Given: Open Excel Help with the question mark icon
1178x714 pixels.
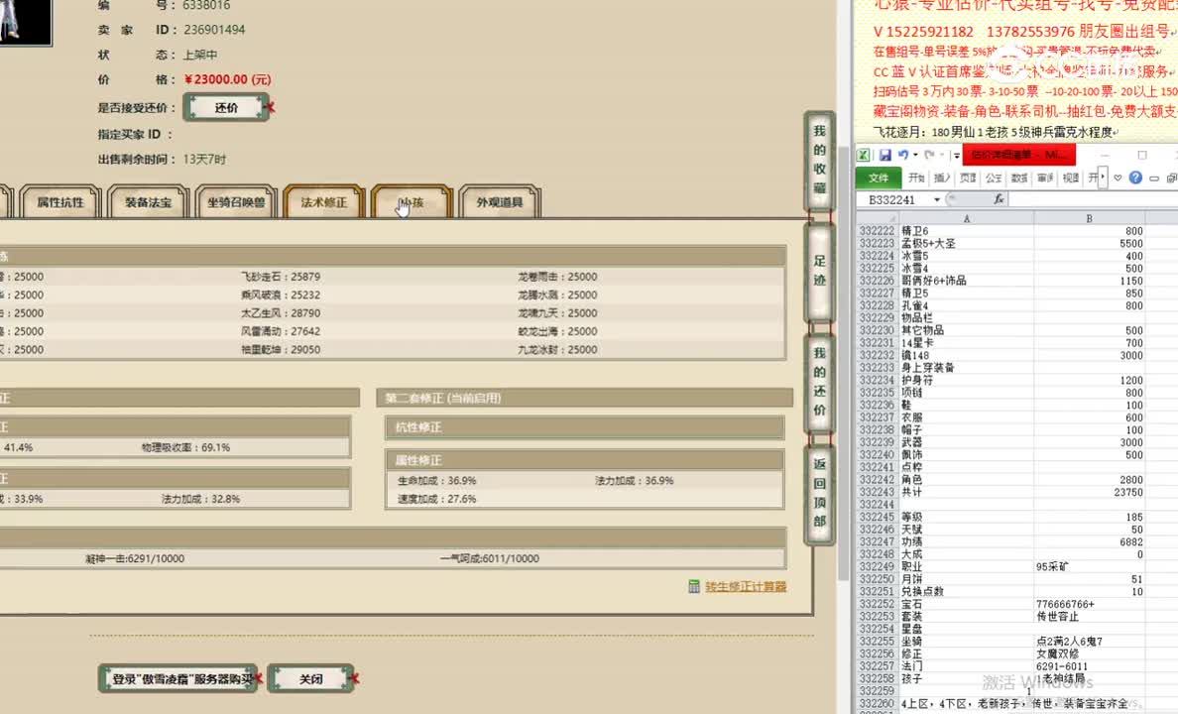Looking at the screenshot, I should [1135, 178].
